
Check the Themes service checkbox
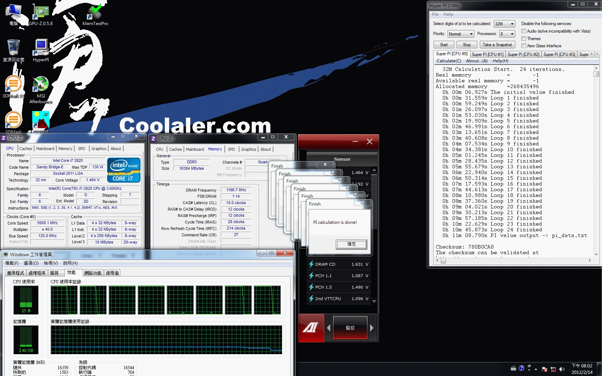524,39
